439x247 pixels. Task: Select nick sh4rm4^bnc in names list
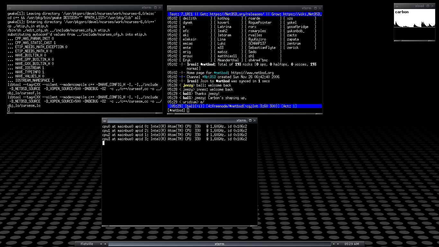pos(258,60)
